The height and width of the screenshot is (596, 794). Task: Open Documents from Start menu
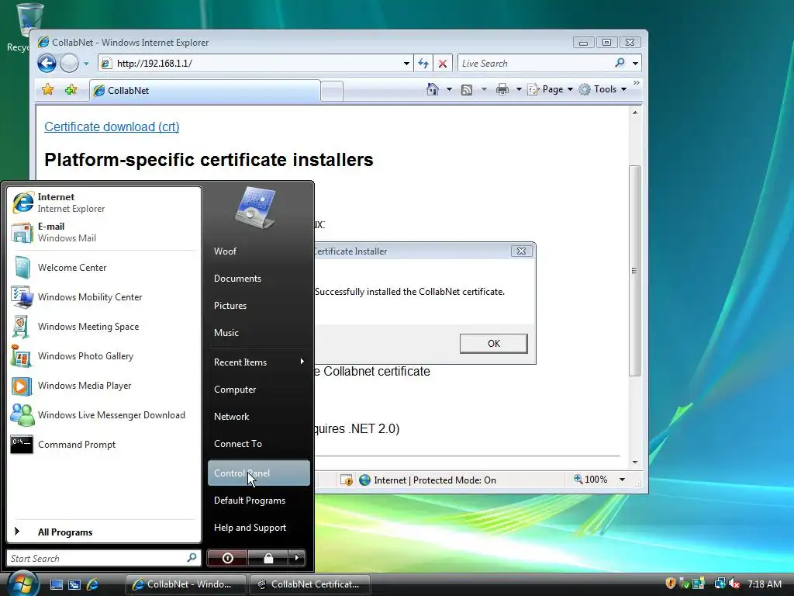click(x=259, y=279)
